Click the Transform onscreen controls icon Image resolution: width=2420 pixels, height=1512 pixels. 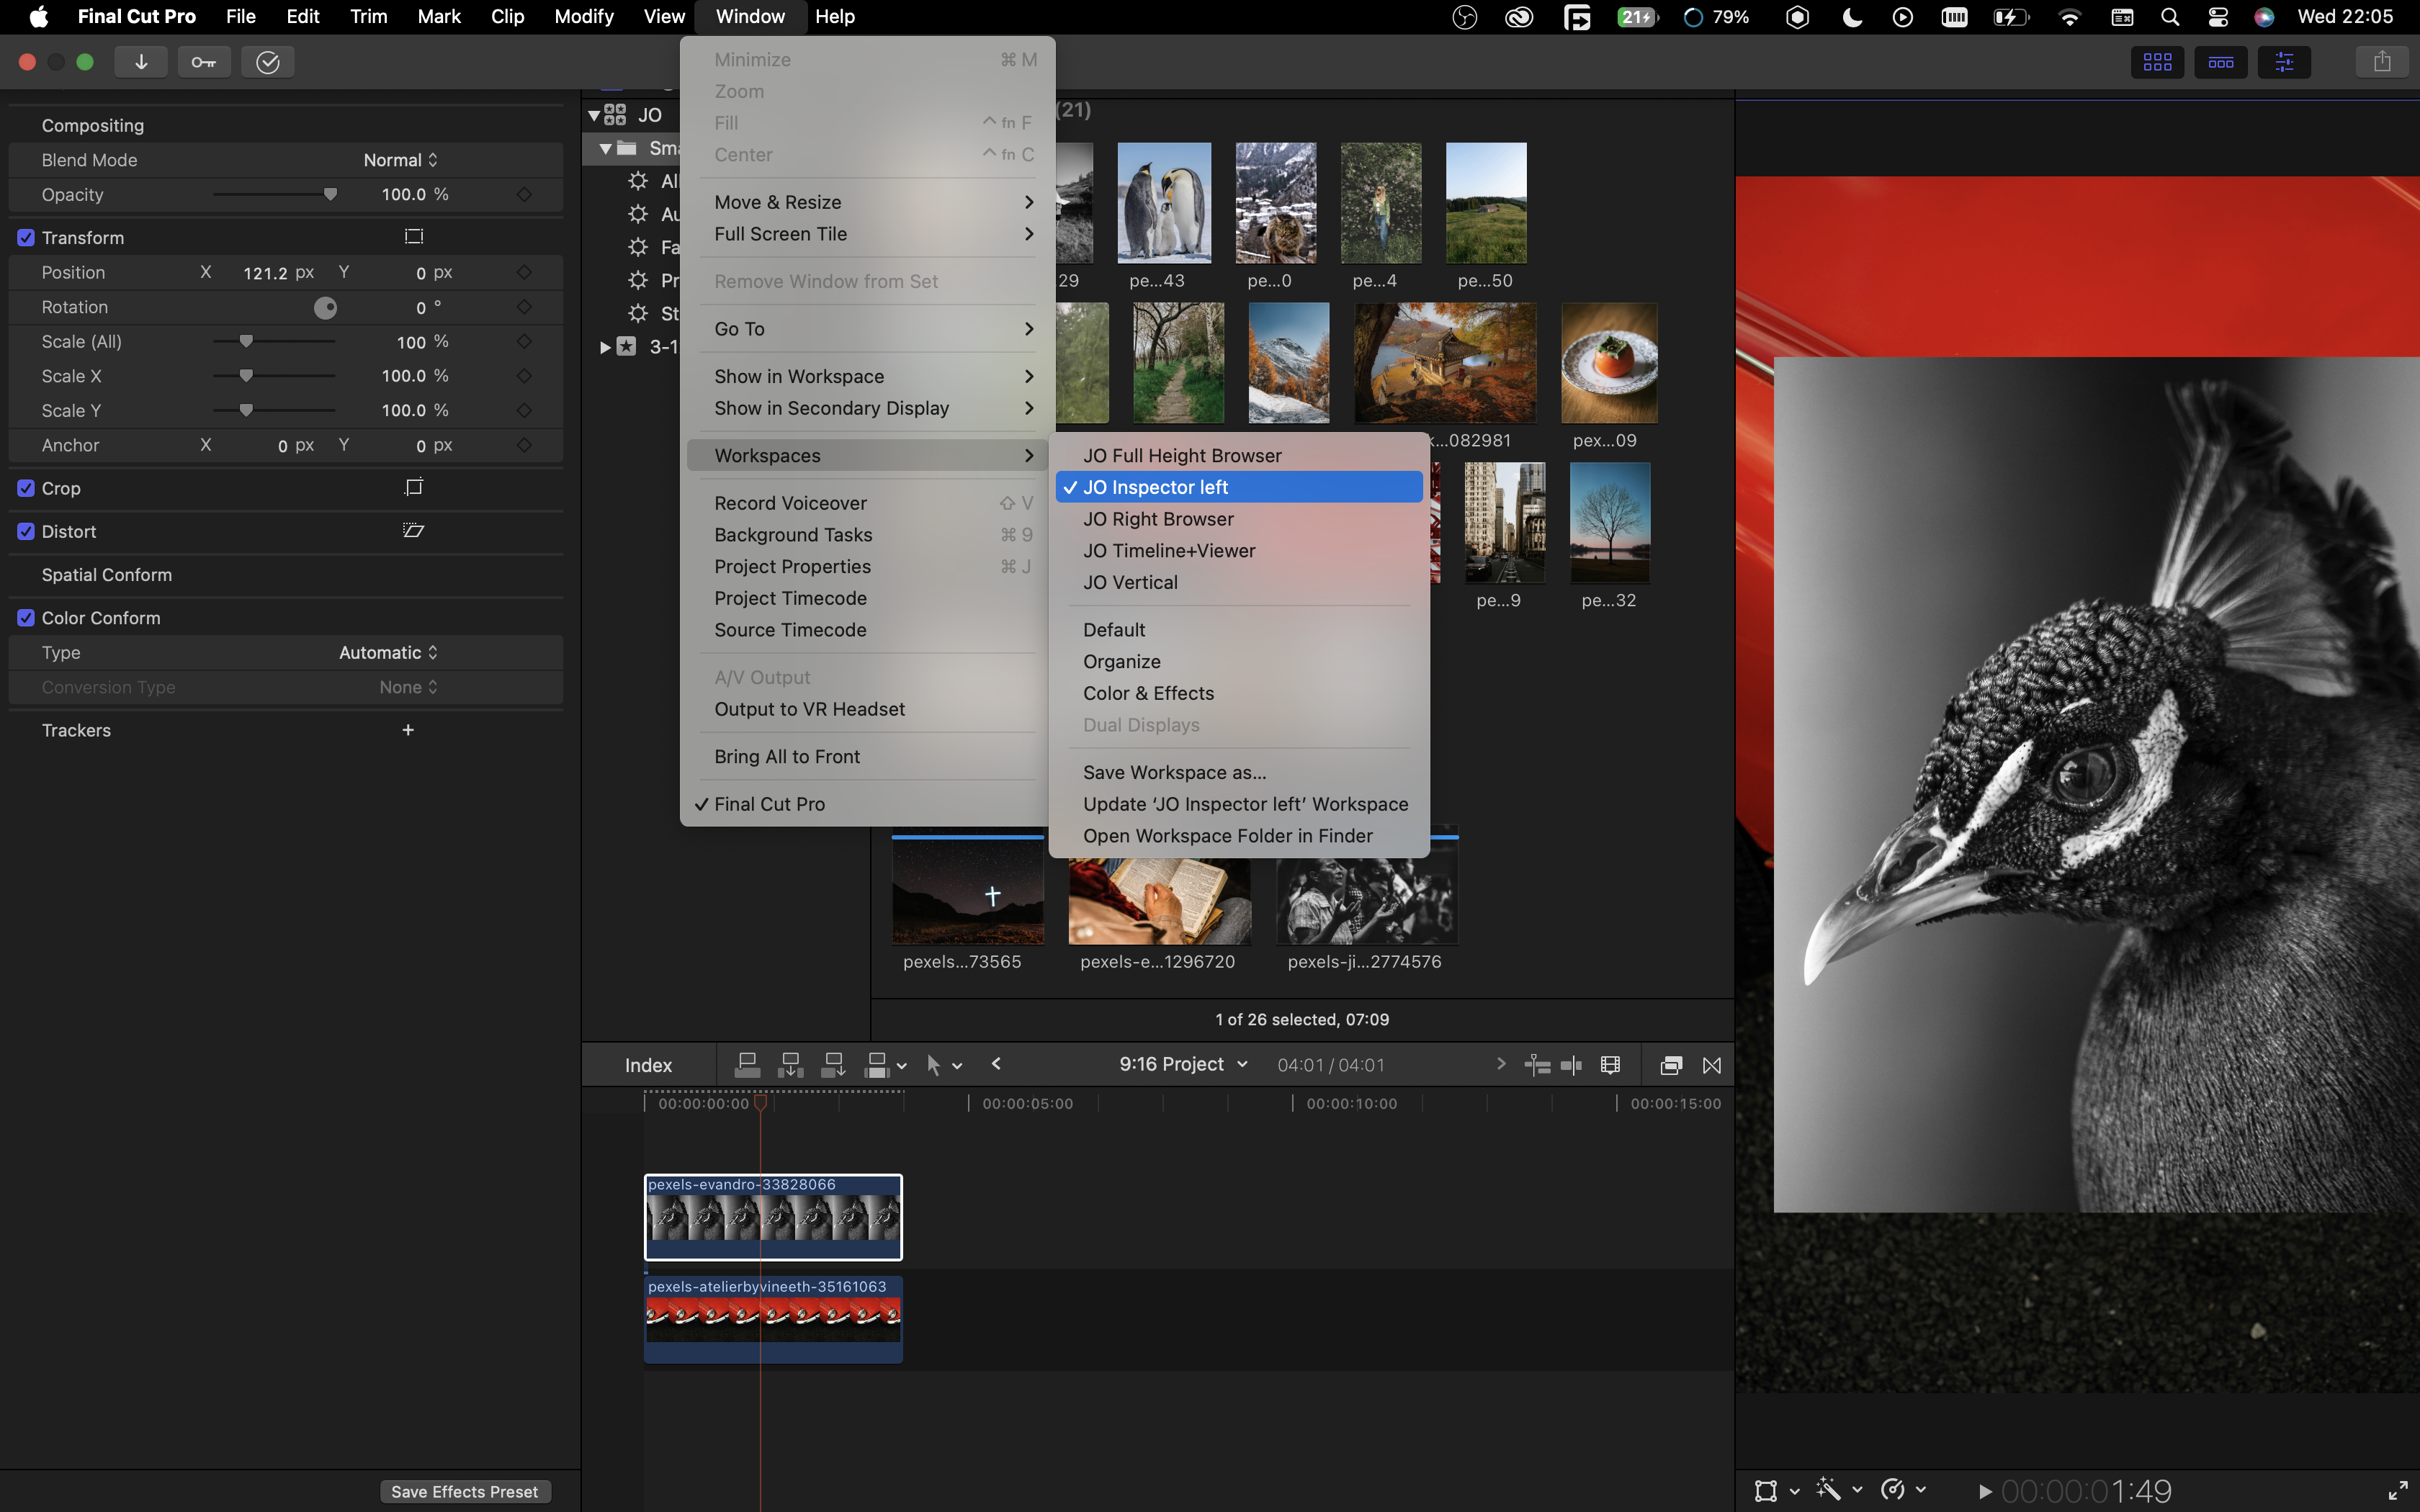(413, 237)
